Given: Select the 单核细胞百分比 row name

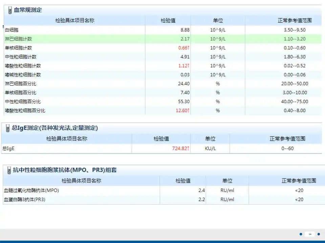Looking at the screenshot, I should click(x=21, y=92).
